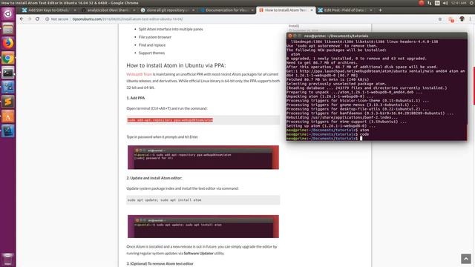Open the Chrome three-dot menu
Screen dimensions: 475x267
point(470,19)
